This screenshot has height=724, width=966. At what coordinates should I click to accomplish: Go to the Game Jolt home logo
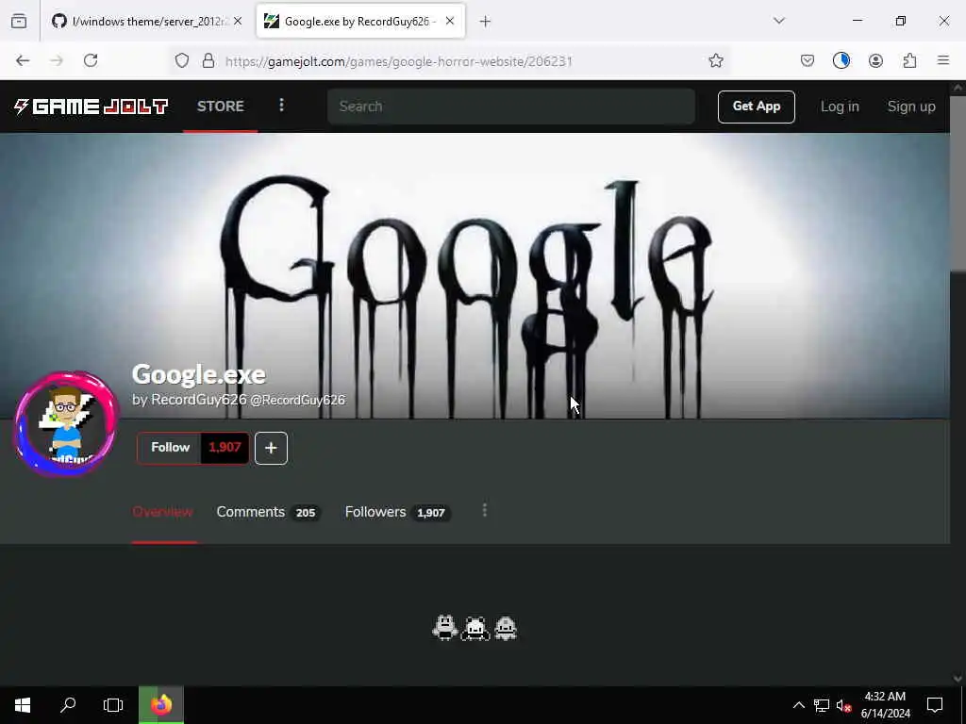click(91, 107)
